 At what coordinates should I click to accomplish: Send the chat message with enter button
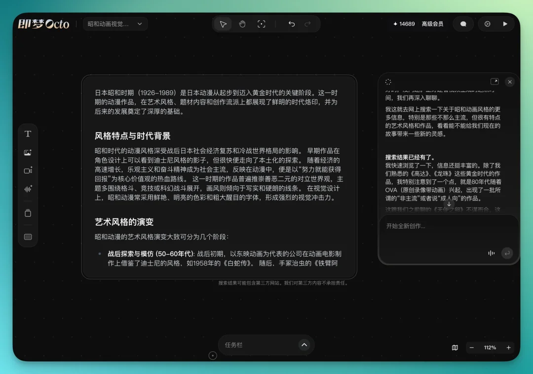click(507, 253)
